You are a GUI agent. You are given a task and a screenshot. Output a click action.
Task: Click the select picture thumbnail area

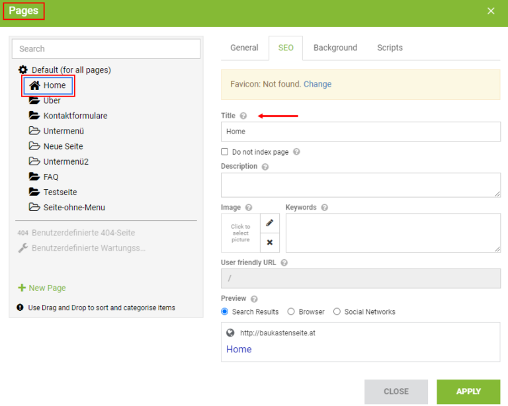(x=240, y=233)
